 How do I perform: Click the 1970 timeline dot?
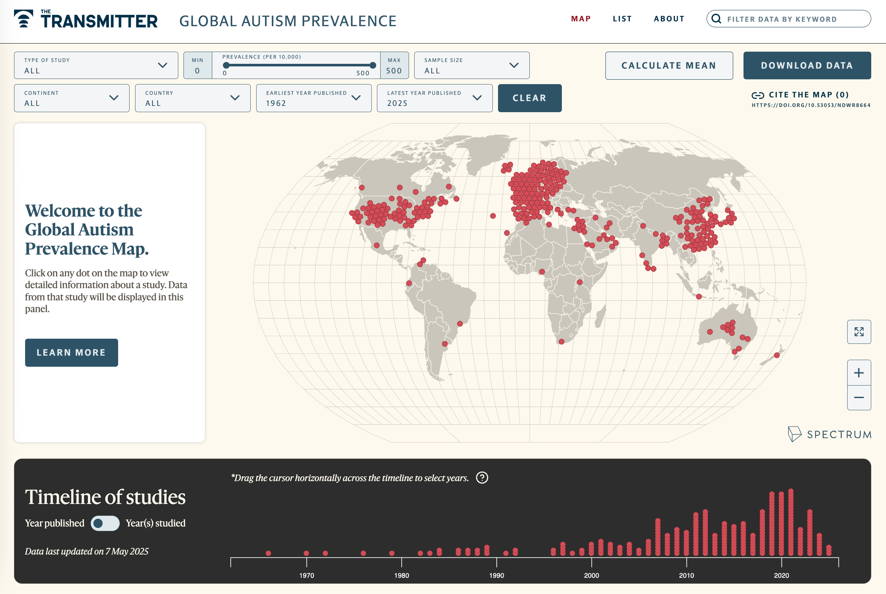306,553
